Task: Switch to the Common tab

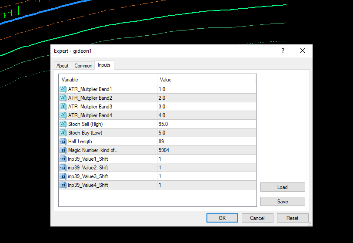Action: [x=83, y=66]
